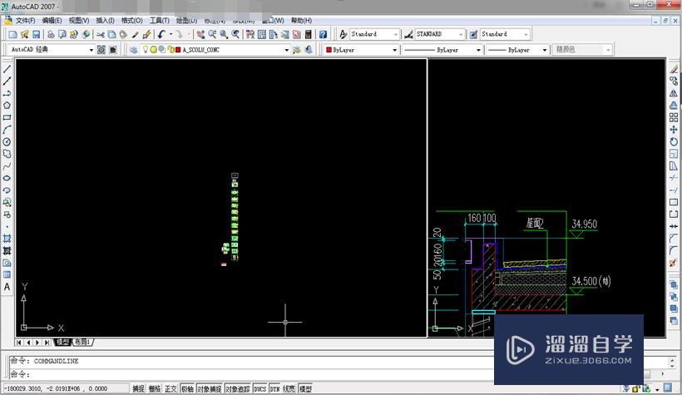Expand the AutoCAD 经典 workspace dropdown

[x=91, y=50]
